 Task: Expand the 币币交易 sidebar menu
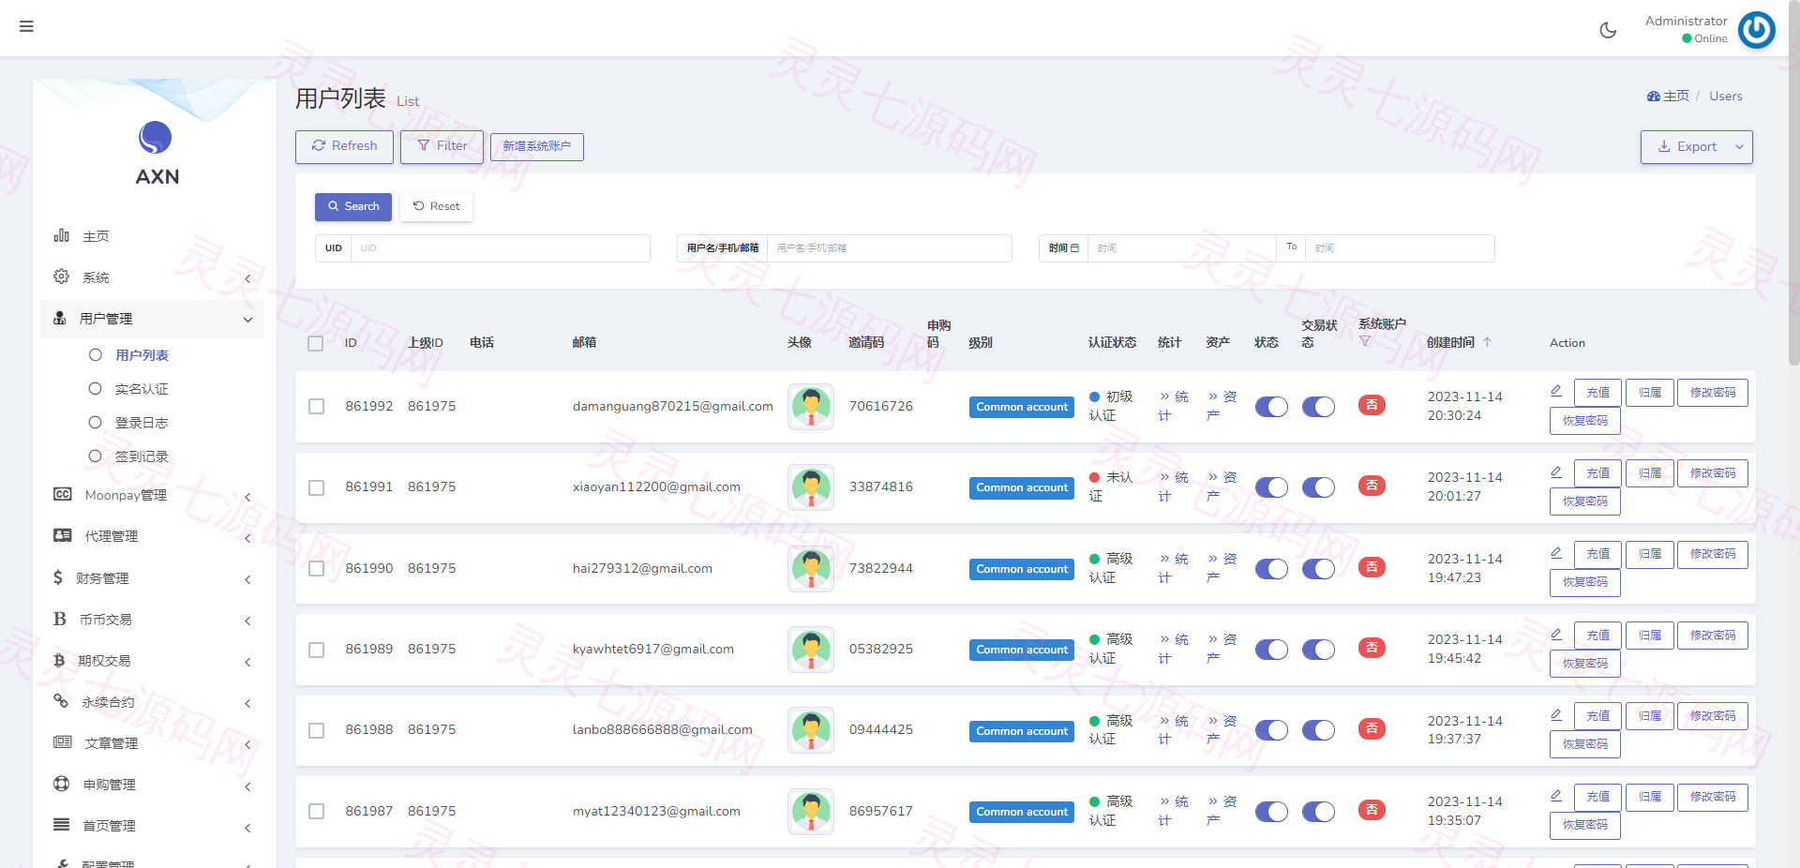coord(152,620)
